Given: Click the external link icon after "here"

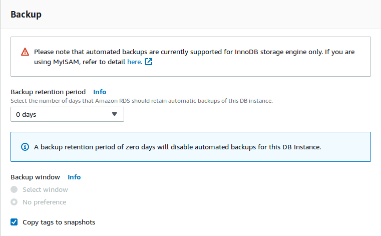Looking at the screenshot, I should tap(148, 62).
